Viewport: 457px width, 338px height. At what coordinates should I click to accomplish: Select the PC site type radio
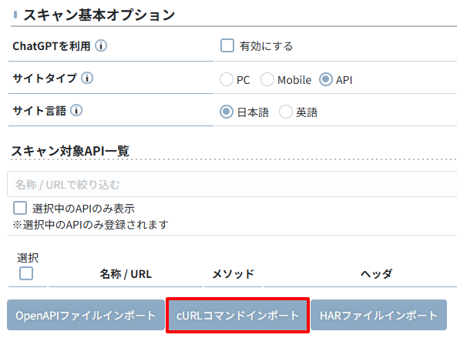point(227,79)
